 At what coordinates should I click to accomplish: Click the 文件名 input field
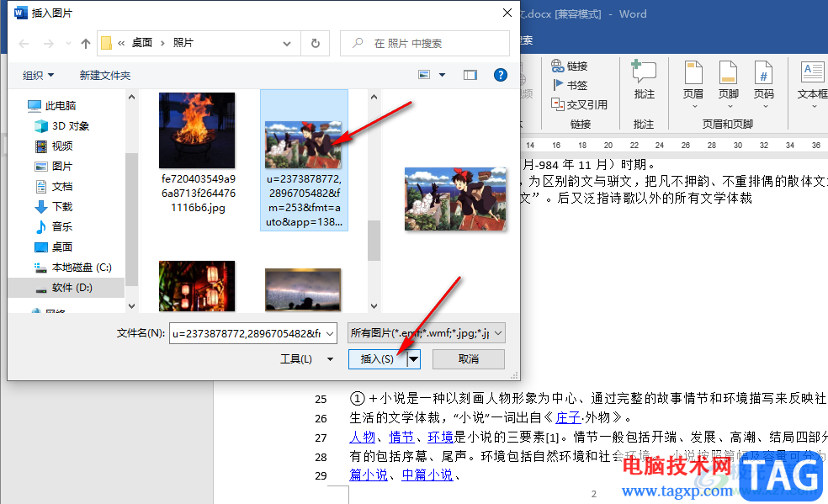[x=253, y=333]
